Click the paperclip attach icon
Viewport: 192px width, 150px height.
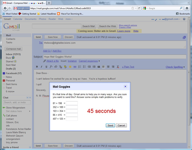click(x=44, y=61)
